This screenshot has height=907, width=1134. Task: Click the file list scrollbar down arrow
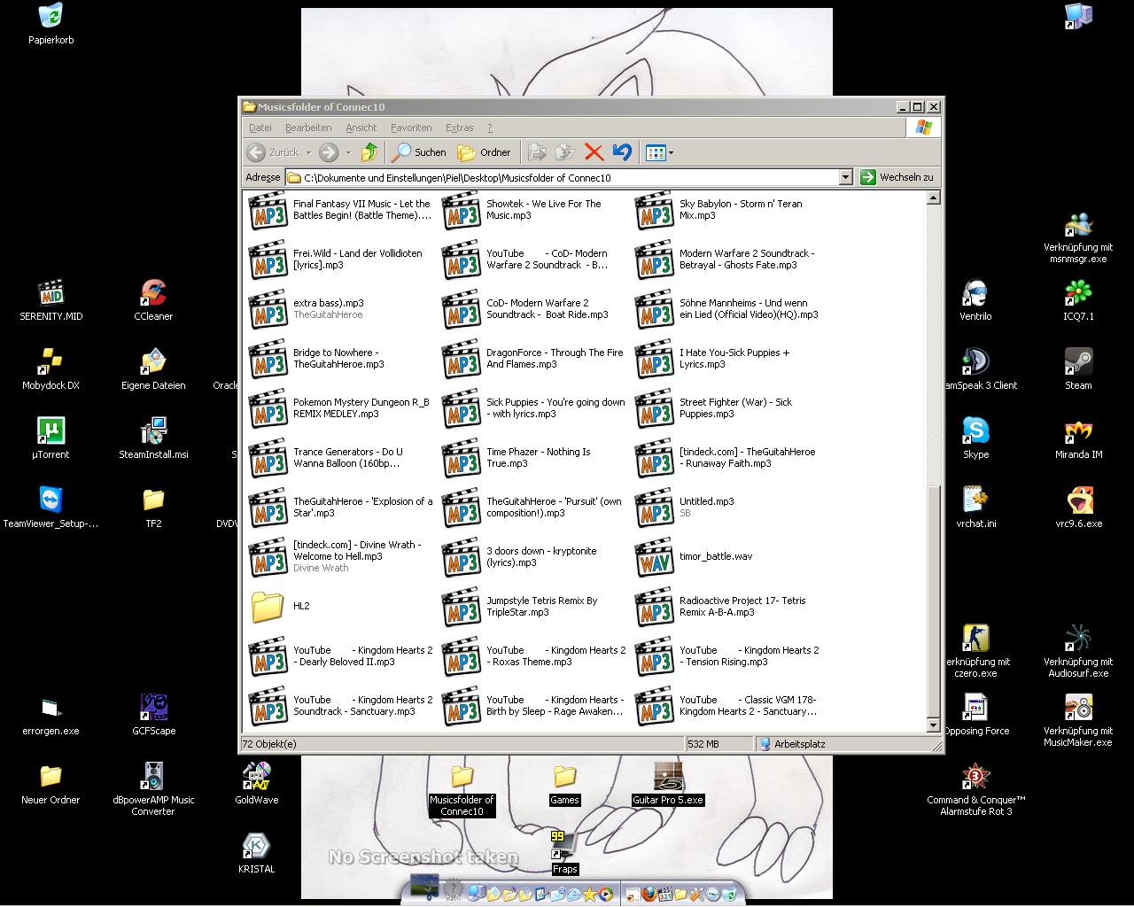933,725
